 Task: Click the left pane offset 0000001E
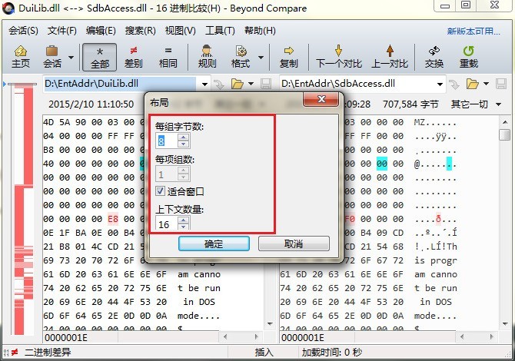66,338
